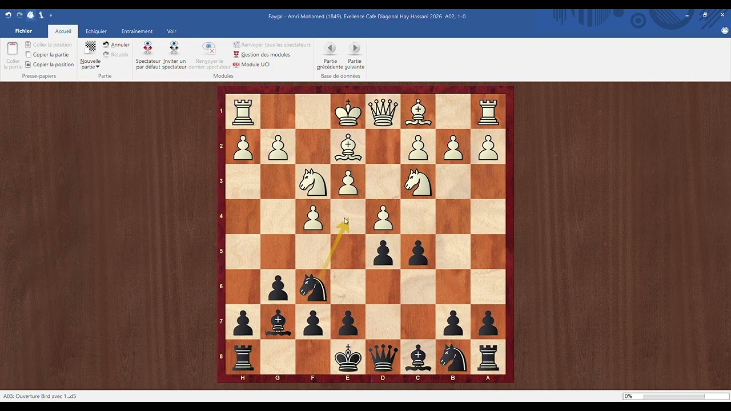Click the white knight on F3

point(313,182)
